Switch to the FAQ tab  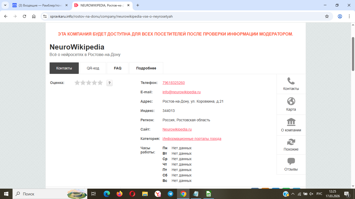[x=118, y=68]
